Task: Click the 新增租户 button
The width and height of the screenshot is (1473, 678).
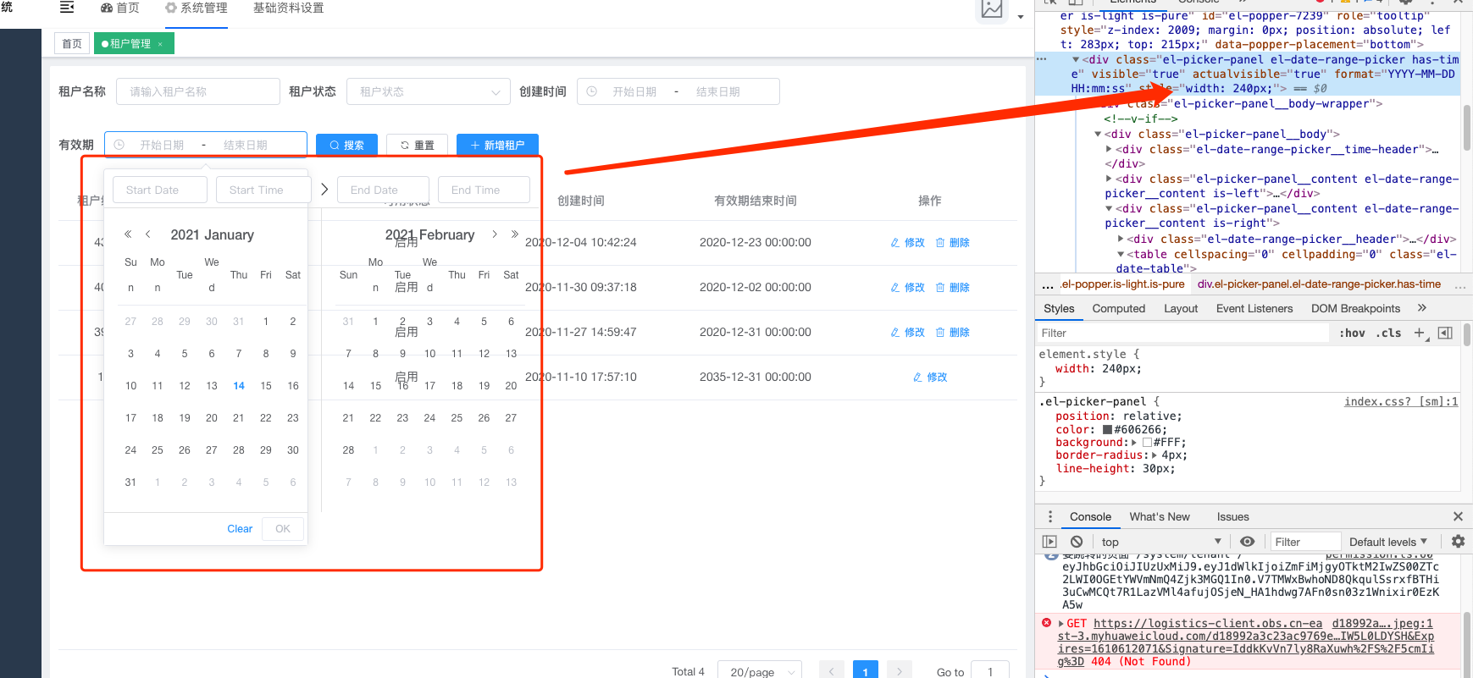Action: [497, 145]
